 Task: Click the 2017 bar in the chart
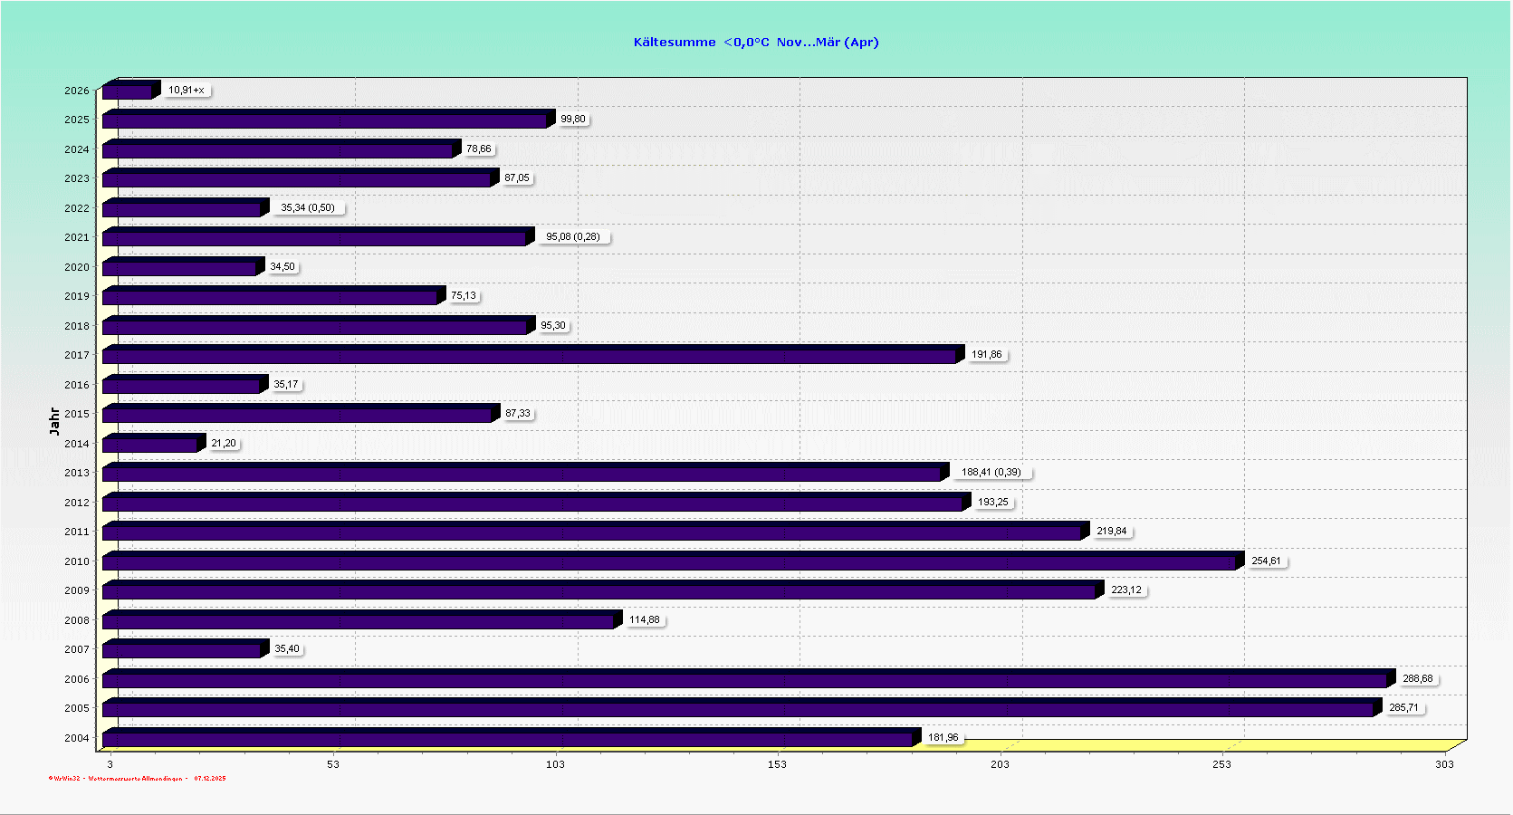(x=530, y=356)
